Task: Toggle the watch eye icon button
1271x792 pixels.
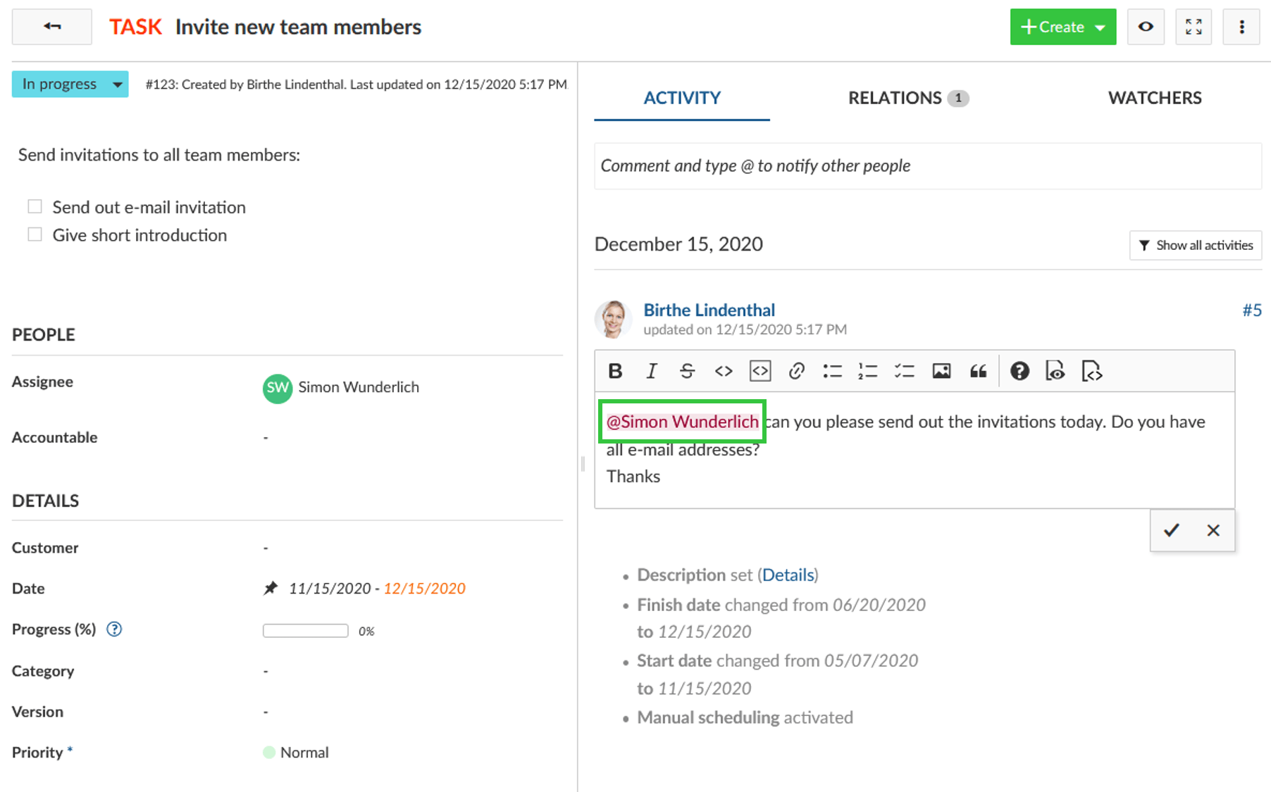Action: [1146, 27]
